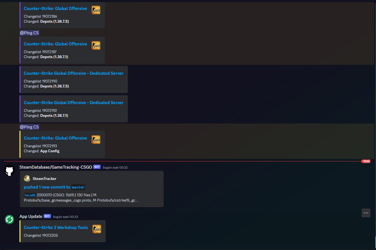Click the SteamDatabase/GameTracking-CSGO username

(x=56, y=167)
